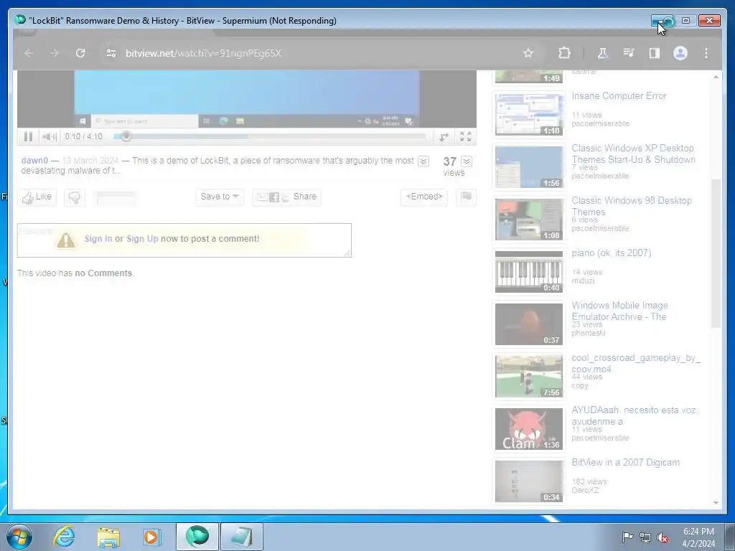Enter fullscreen video mode
The image size is (735, 551).
click(x=465, y=136)
